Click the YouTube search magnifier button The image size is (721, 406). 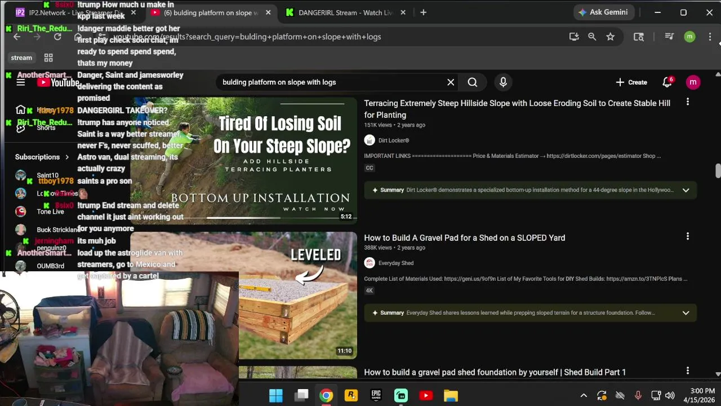(x=473, y=82)
